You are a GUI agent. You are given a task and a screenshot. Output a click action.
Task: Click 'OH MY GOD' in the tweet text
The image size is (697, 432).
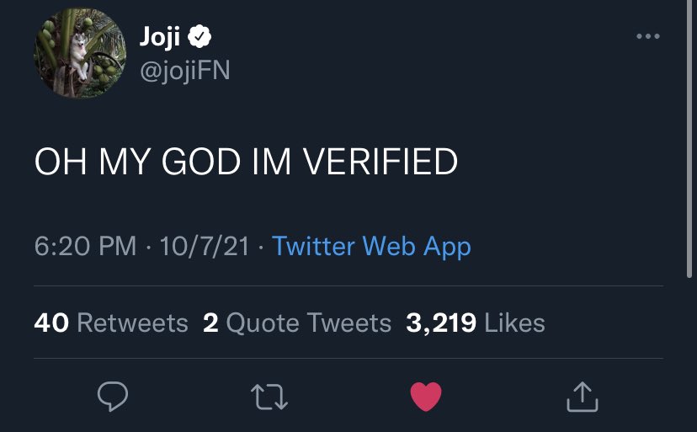click(x=139, y=163)
